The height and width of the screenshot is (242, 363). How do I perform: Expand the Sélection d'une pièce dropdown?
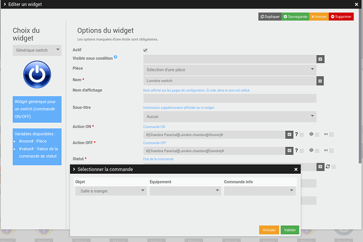(x=230, y=70)
